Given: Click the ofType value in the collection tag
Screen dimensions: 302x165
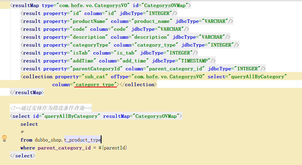Looking at the screenshot, I should point(168,77).
